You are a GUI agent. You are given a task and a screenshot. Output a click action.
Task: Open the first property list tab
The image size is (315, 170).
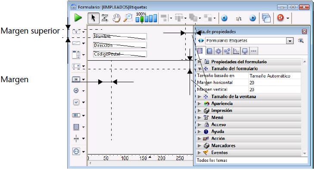tap(200, 51)
